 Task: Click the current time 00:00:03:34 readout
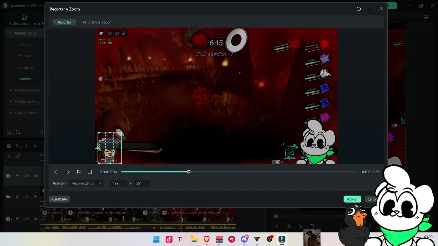108,172
